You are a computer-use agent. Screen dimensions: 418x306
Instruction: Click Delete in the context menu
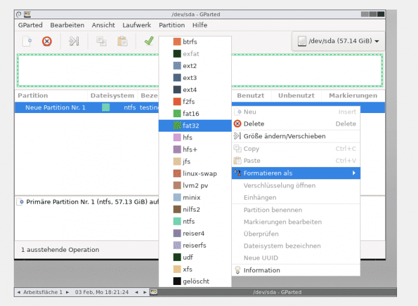click(x=253, y=124)
